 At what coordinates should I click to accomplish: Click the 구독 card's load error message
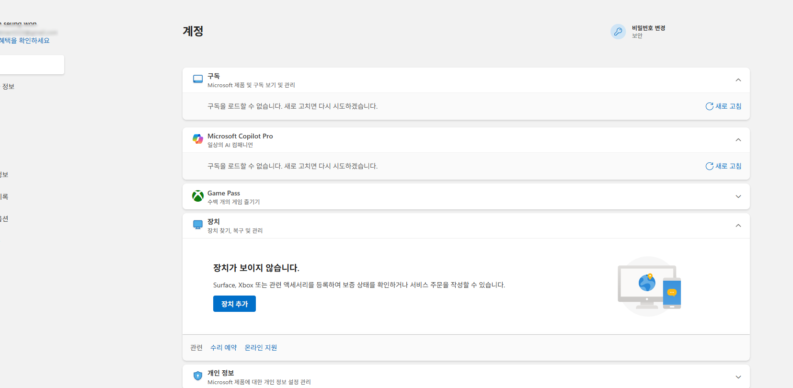point(292,106)
